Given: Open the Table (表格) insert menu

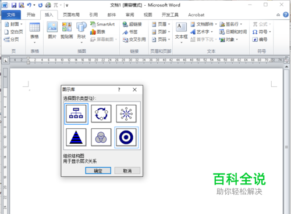Looking at the screenshot, I should (x=34, y=33).
